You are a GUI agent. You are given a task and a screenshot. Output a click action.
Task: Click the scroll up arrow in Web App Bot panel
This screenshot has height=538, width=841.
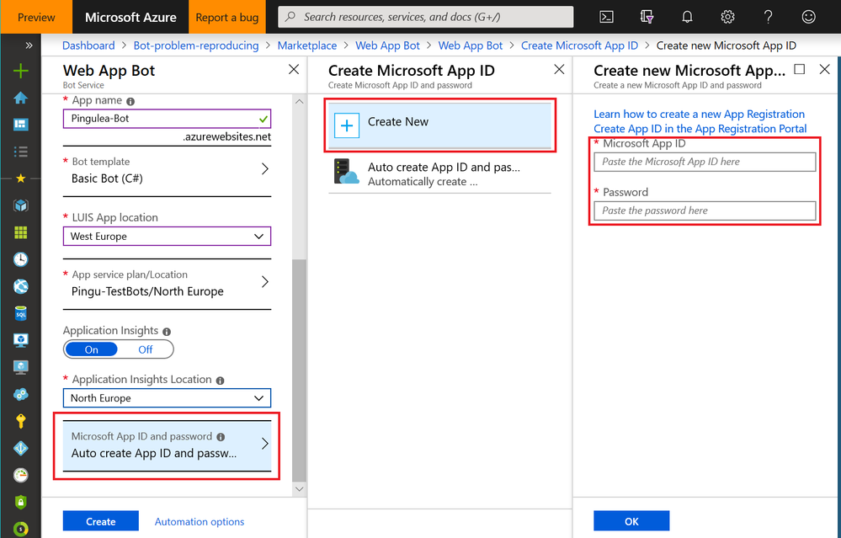[x=300, y=101]
